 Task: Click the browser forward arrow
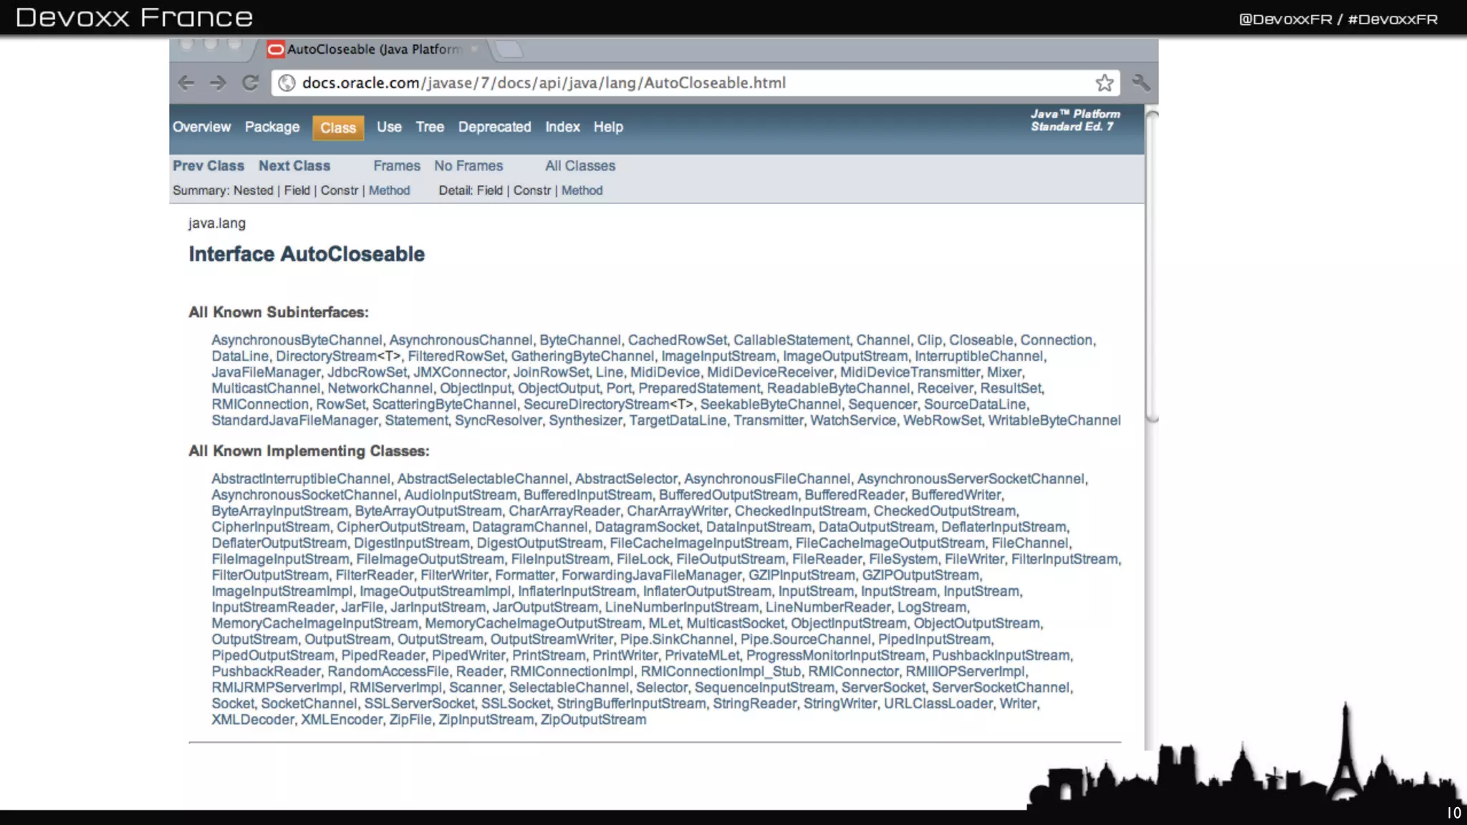(218, 83)
